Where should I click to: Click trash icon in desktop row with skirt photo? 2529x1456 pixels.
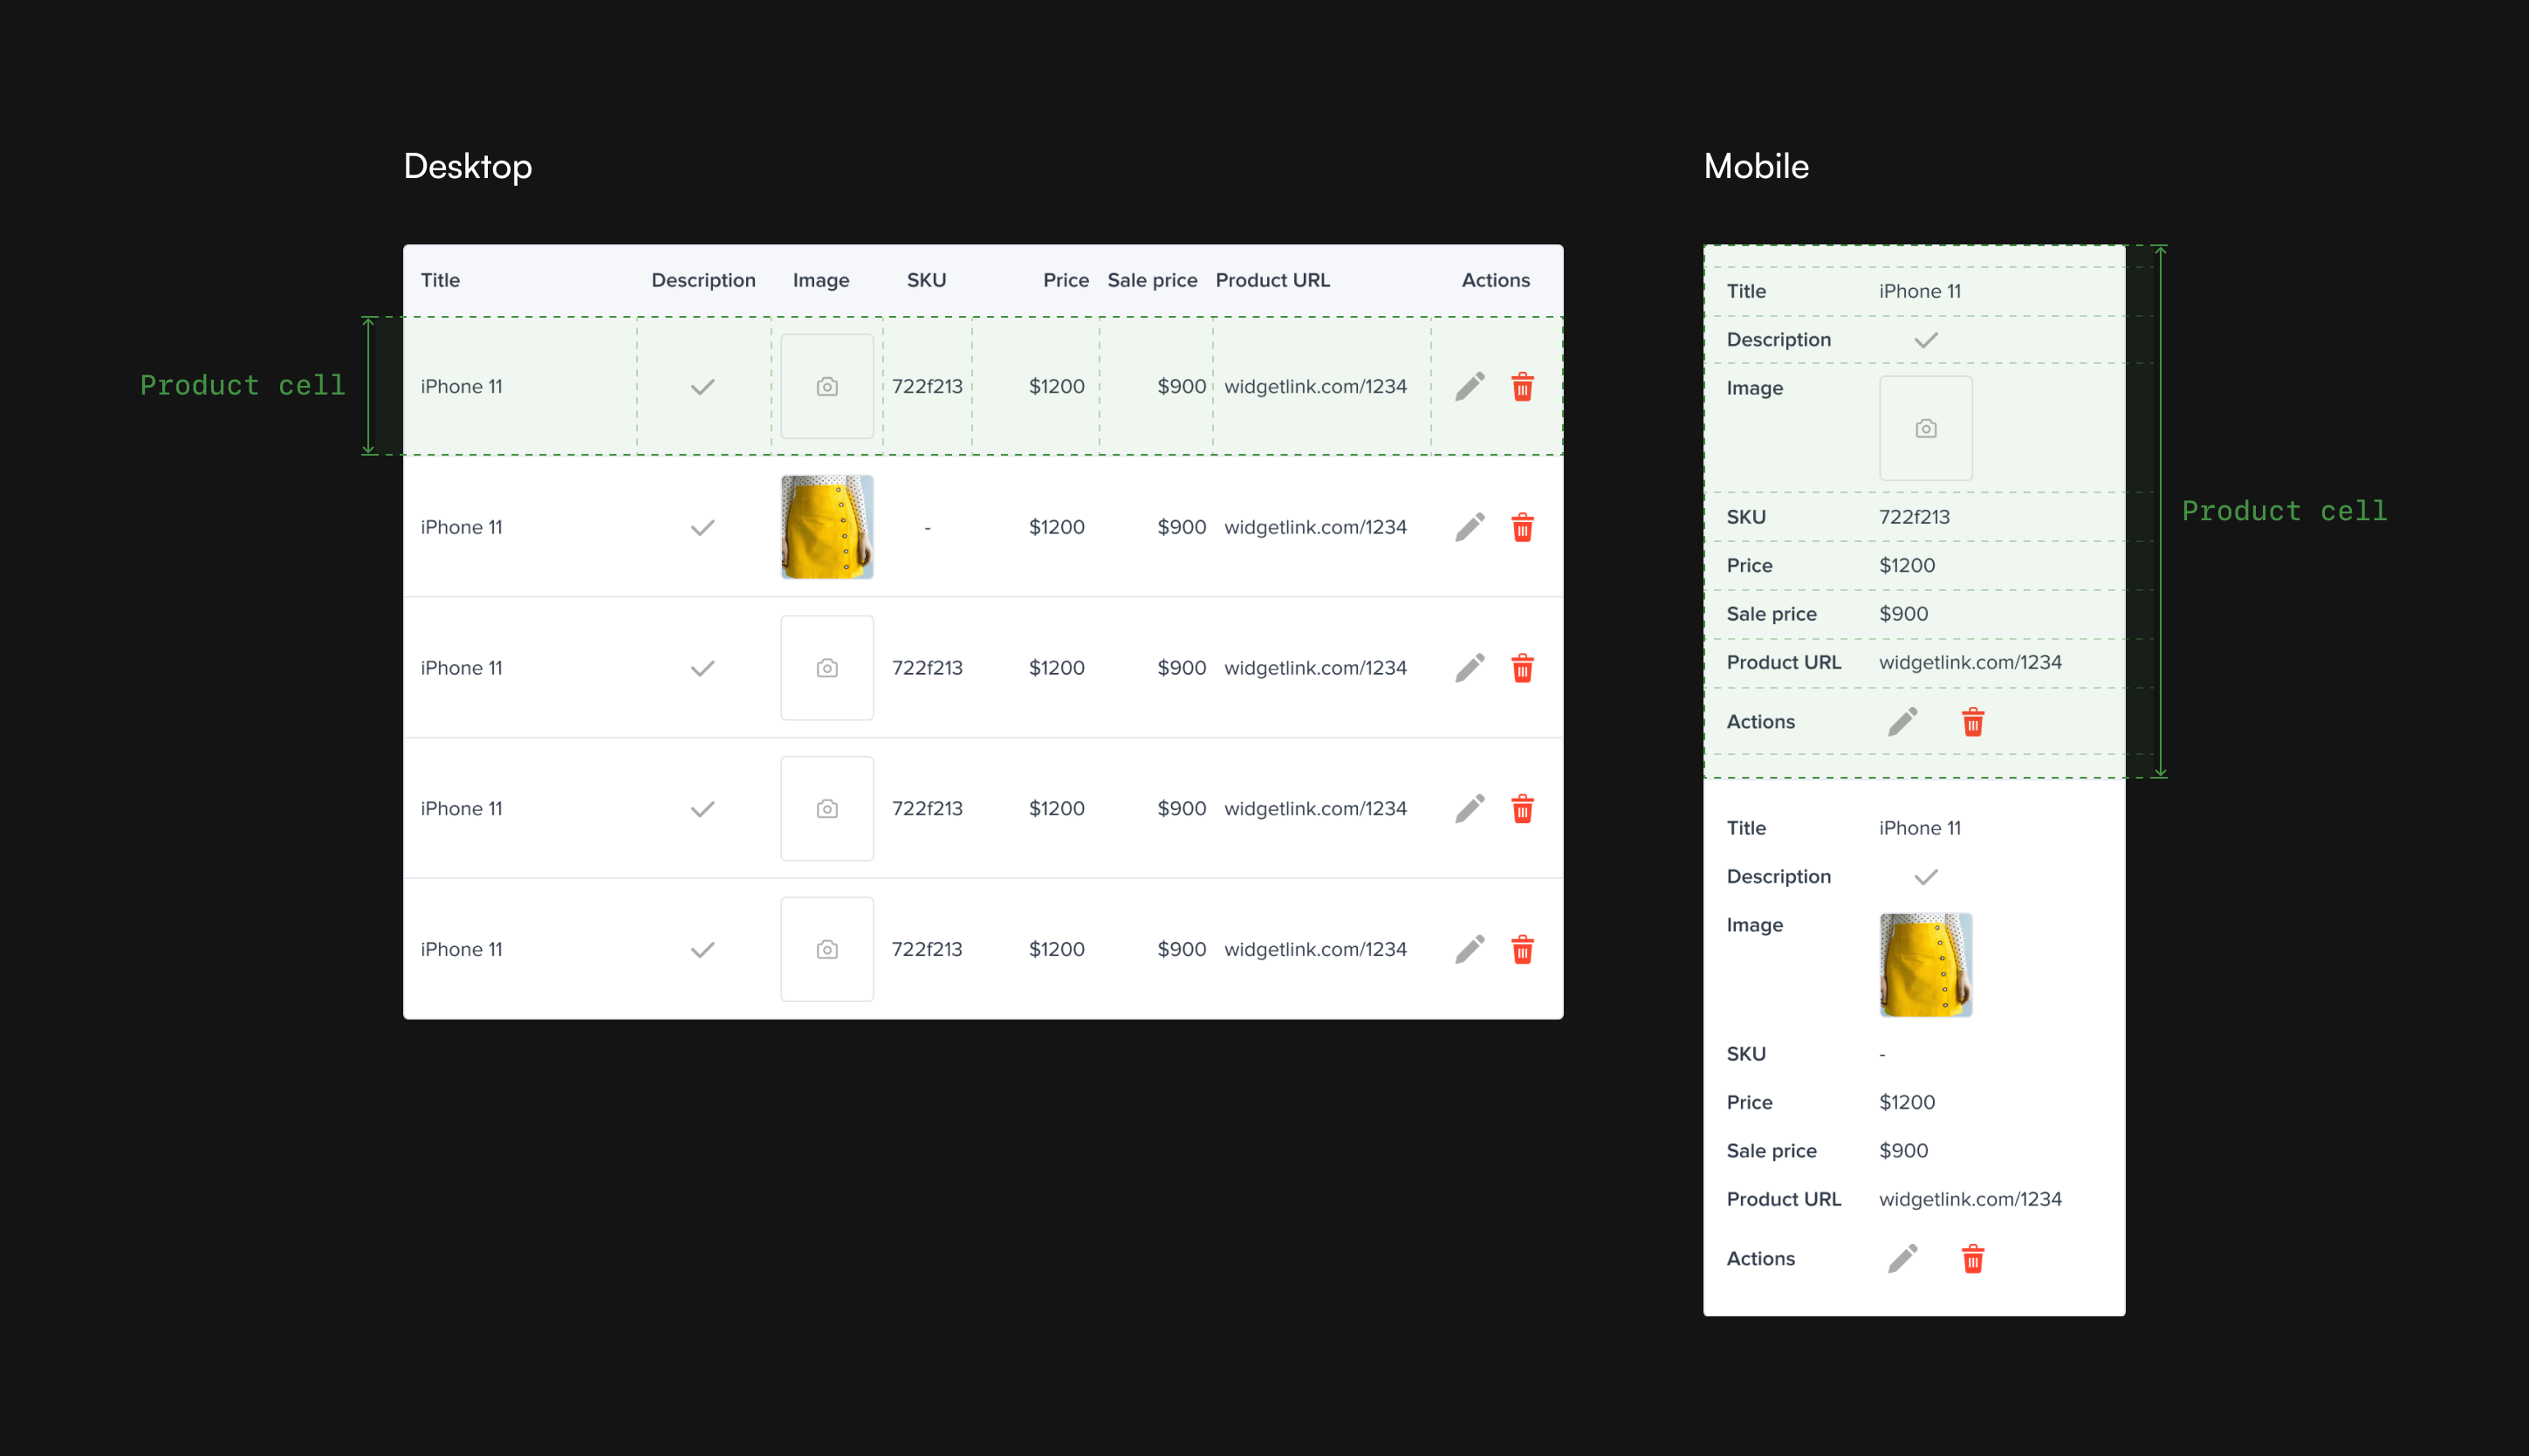tap(1523, 527)
